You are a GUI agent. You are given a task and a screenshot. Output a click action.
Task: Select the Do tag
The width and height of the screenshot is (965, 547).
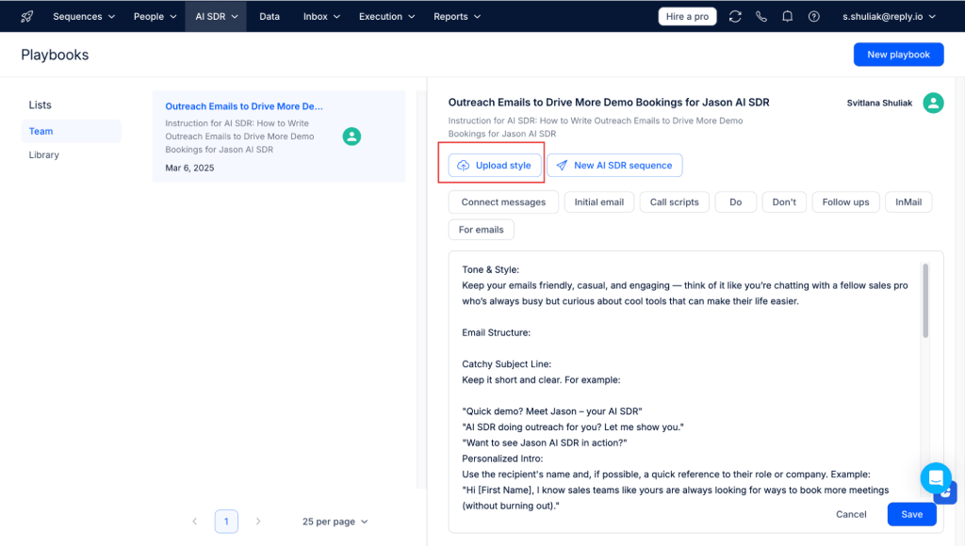[735, 202]
